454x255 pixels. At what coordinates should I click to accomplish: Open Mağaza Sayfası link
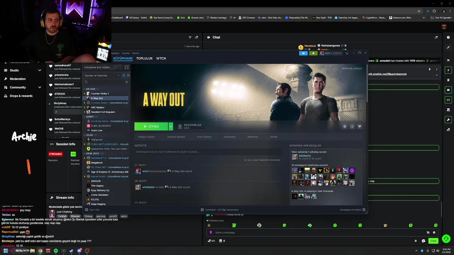coord(146,137)
